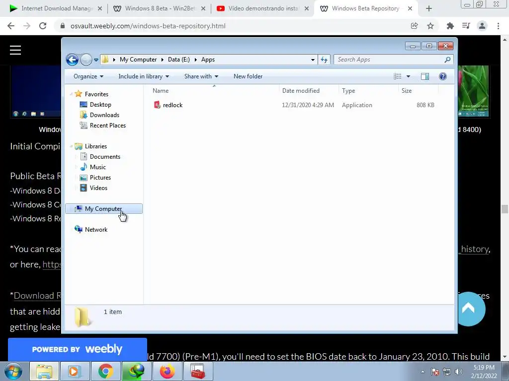This screenshot has height=381, width=509.
Task: Bookmark this page star icon
Action: pos(430,26)
